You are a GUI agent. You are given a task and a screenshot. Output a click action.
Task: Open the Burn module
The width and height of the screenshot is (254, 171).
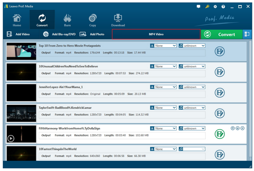click(67, 20)
